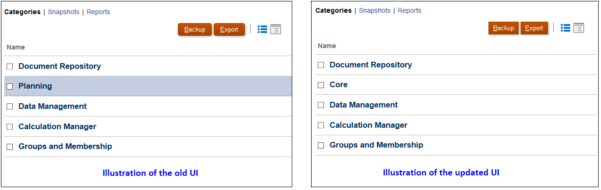601x190 pixels.
Task: Open Reports tab in updated UI
Action: click(x=409, y=10)
